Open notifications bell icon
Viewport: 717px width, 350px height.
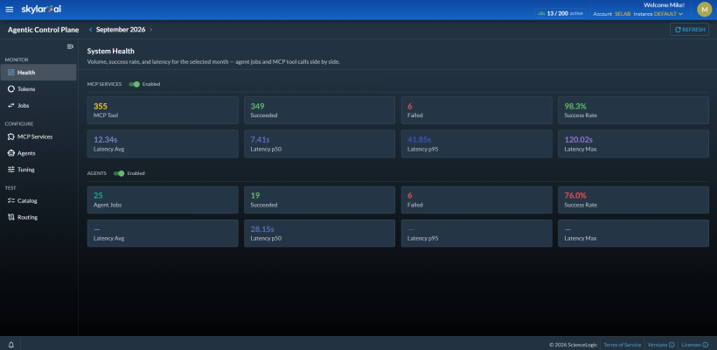11,345
